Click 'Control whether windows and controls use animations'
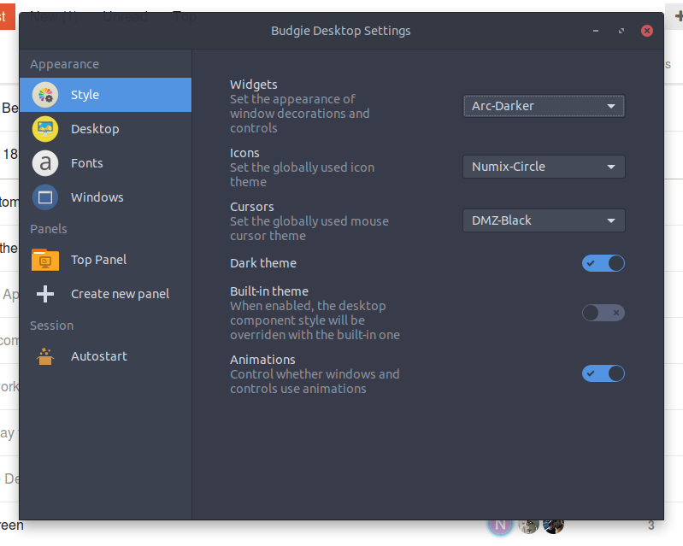 315,381
